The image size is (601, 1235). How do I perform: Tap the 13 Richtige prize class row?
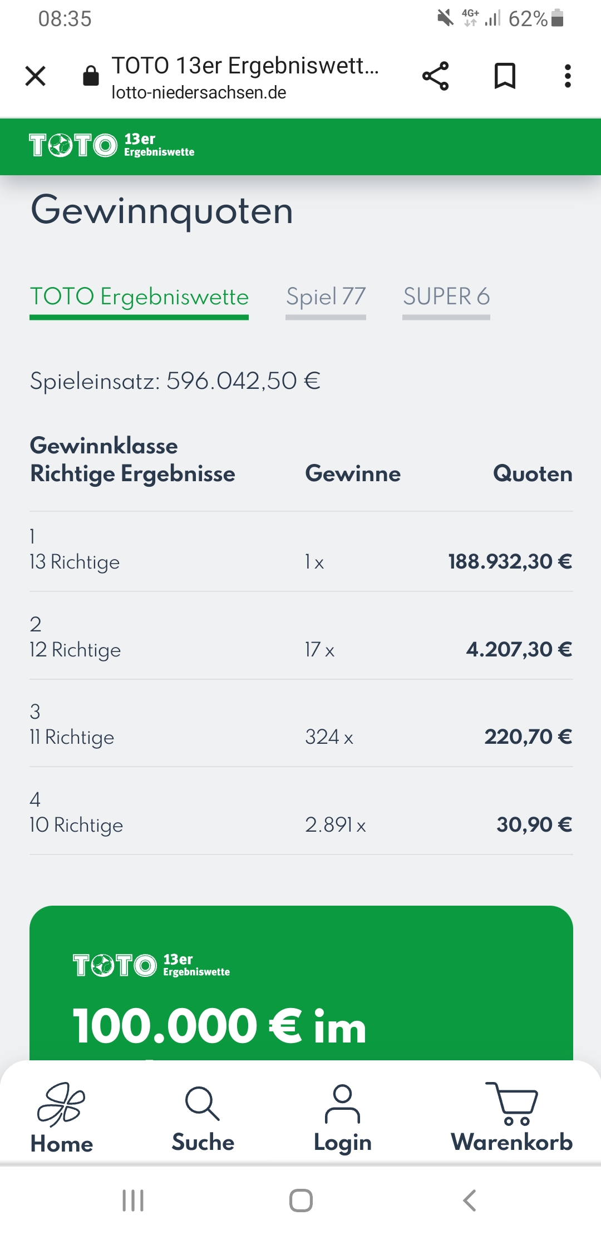[301, 551]
